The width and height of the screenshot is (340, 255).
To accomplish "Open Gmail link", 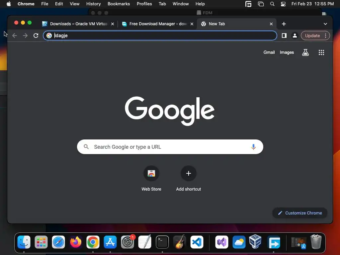I will coord(269,52).
